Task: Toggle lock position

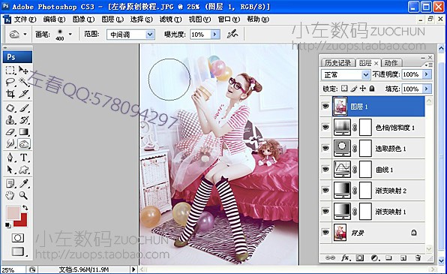Action: (x=362, y=89)
